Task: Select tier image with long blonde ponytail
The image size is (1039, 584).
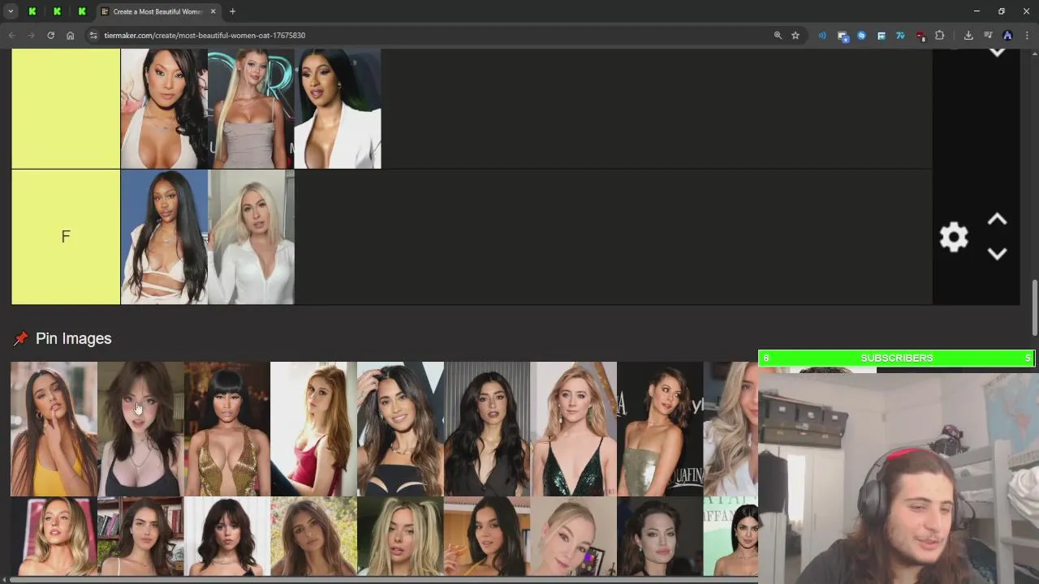Action: (x=251, y=109)
